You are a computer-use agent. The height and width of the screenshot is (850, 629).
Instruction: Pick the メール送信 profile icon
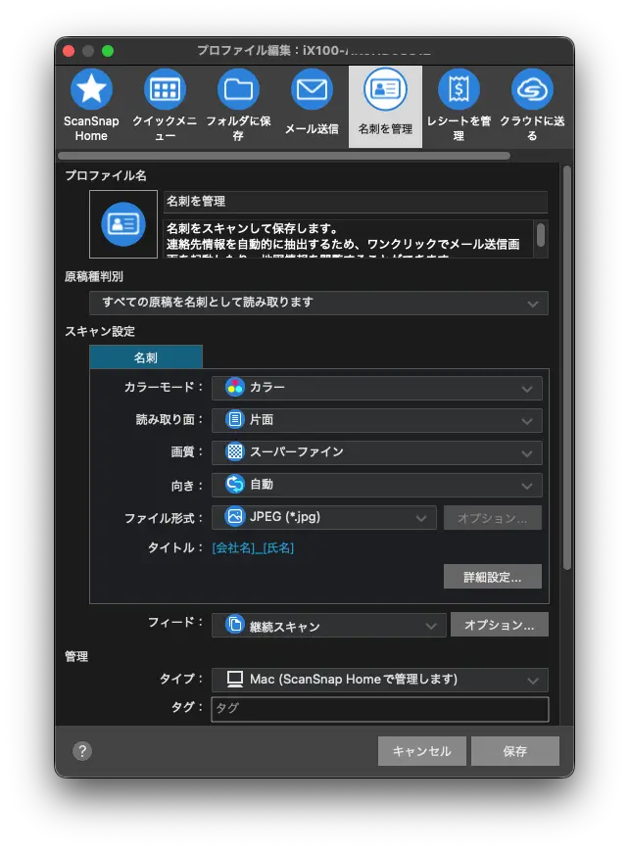point(312,90)
